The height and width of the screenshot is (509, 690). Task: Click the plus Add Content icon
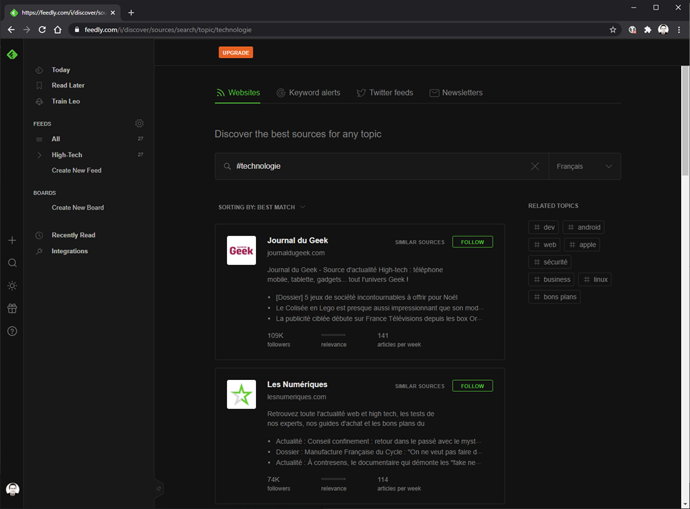(12, 240)
